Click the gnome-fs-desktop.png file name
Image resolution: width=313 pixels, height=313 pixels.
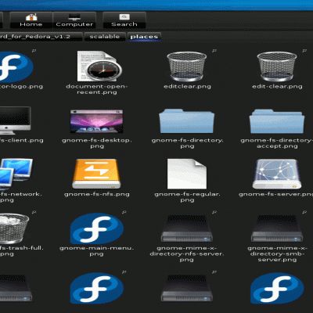97,143
